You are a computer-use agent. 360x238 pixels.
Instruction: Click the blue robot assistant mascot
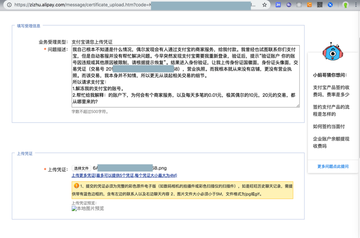(x=333, y=51)
